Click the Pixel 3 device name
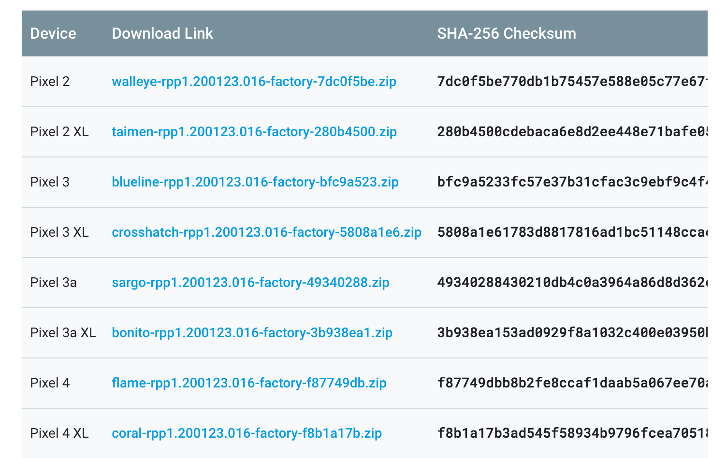This screenshot has height=458, width=726. point(50,182)
